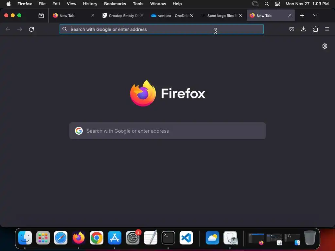Close the active New Tab
The image size is (335, 251).
(x=290, y=15)
